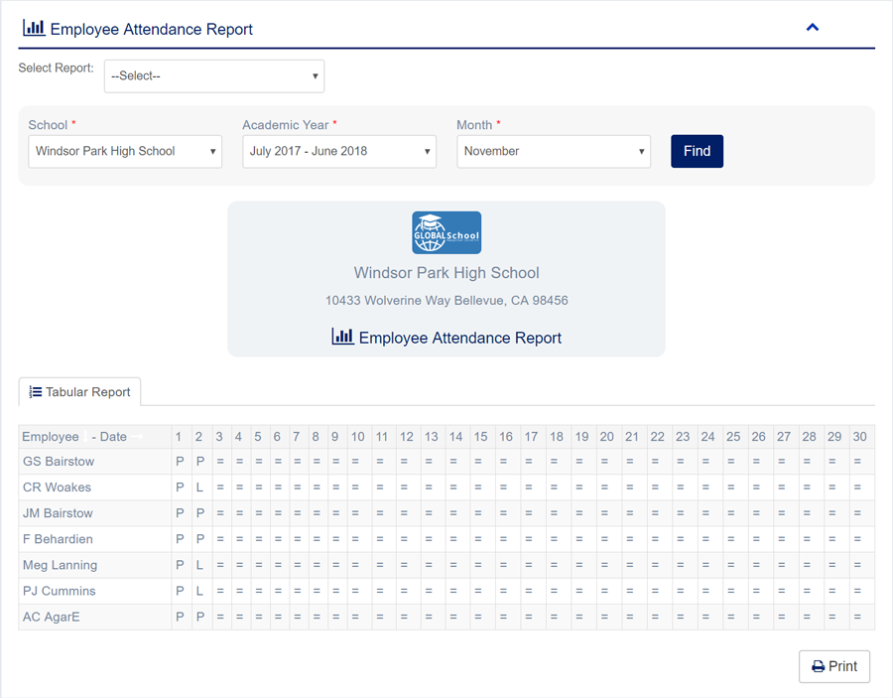Click CR Woakes day 2 'L' cell
Screen dimensions: 893x698
pos(201,488)
